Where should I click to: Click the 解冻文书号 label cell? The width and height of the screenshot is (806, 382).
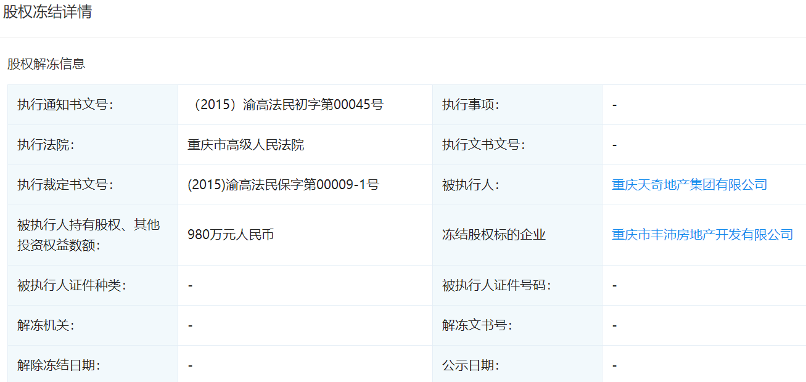(517, 325)
